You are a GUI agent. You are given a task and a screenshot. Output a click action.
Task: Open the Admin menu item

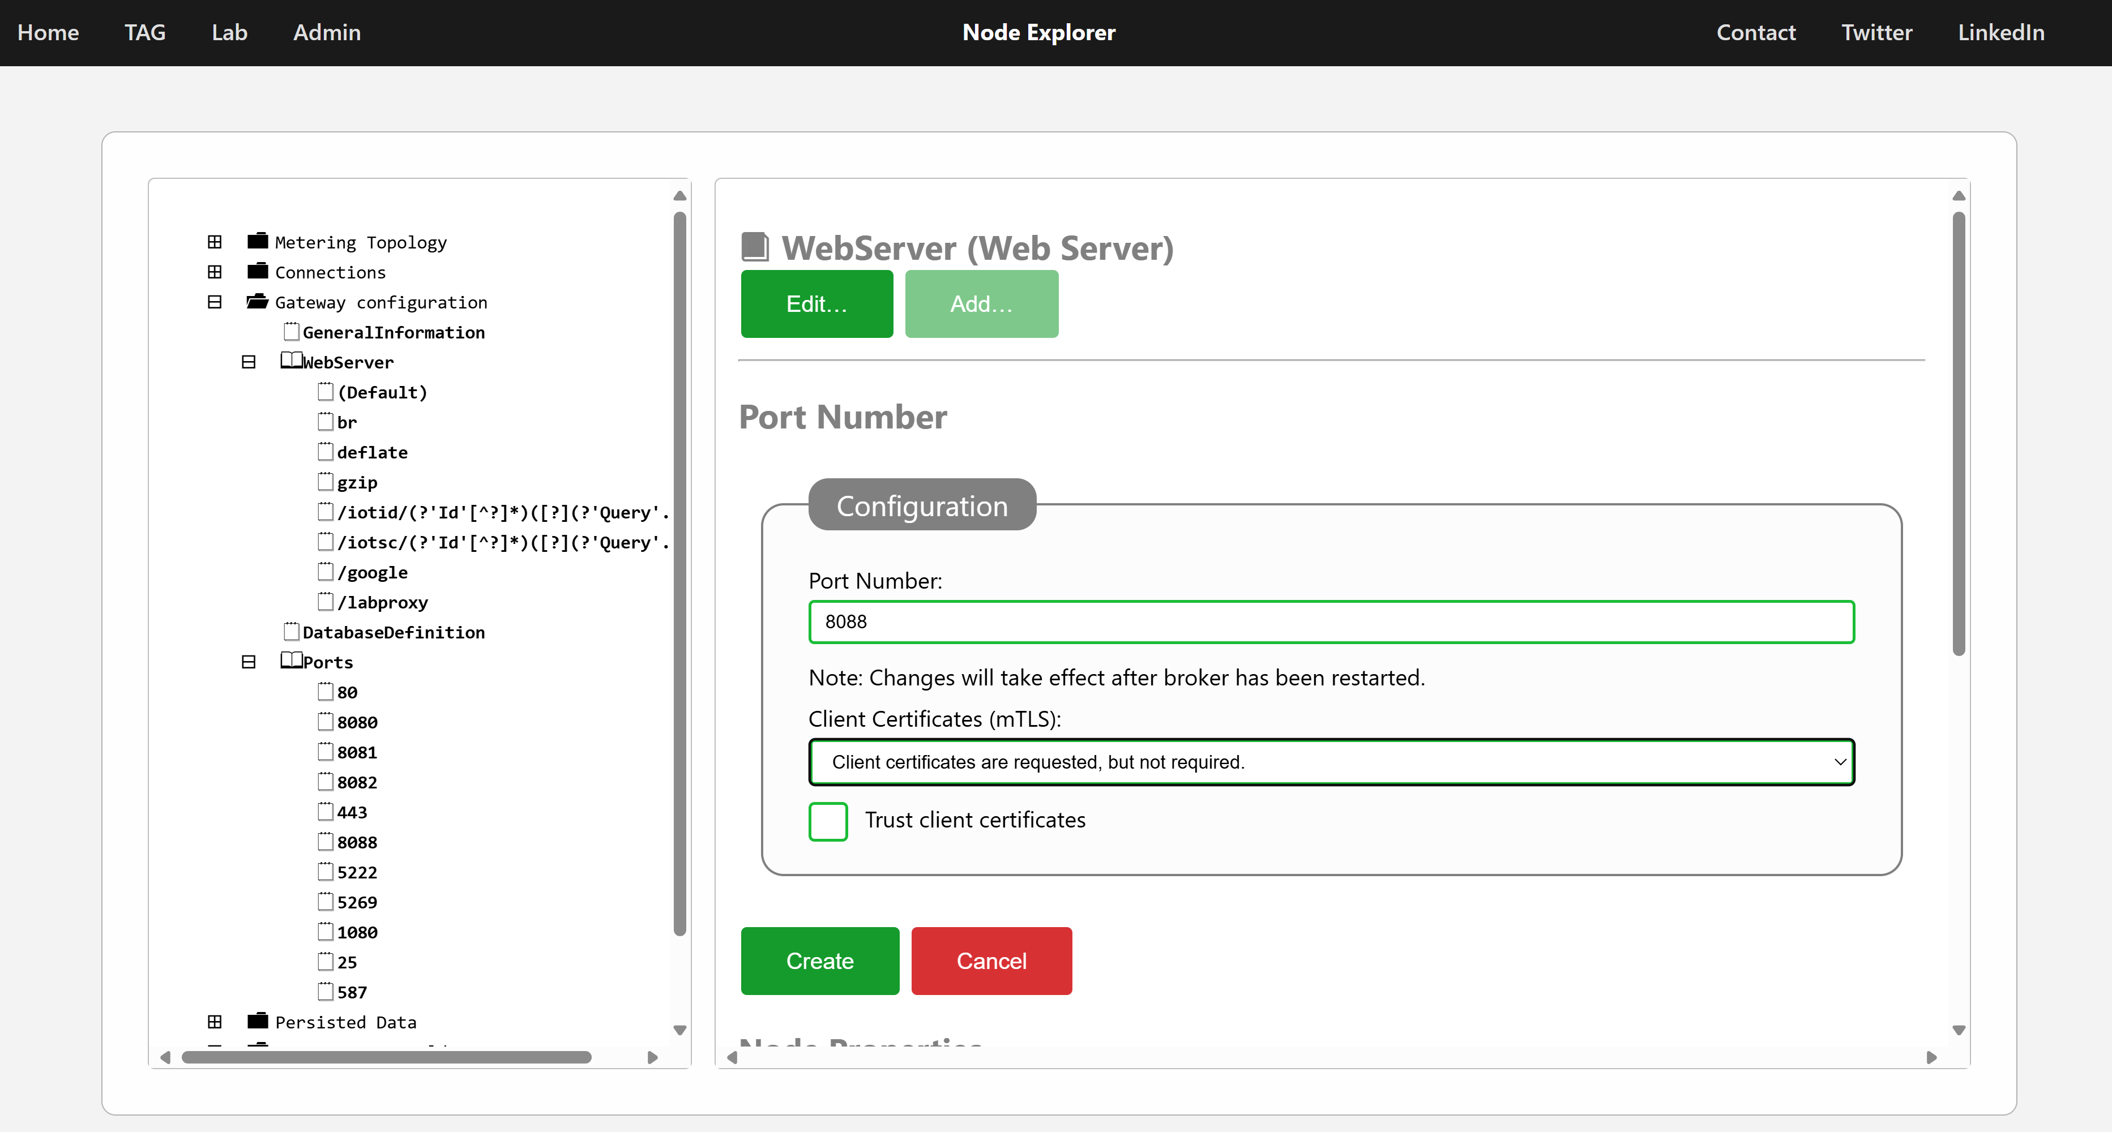click(327, 32)
